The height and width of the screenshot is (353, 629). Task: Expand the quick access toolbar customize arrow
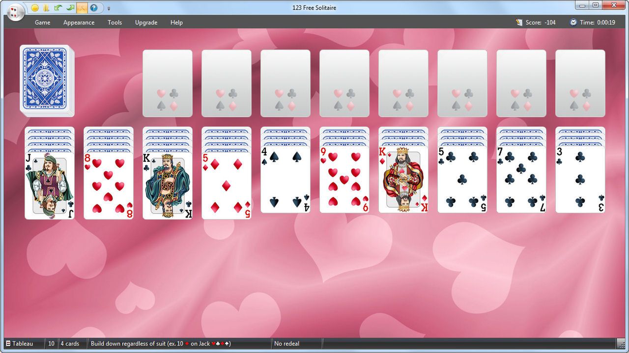(109, 8)
